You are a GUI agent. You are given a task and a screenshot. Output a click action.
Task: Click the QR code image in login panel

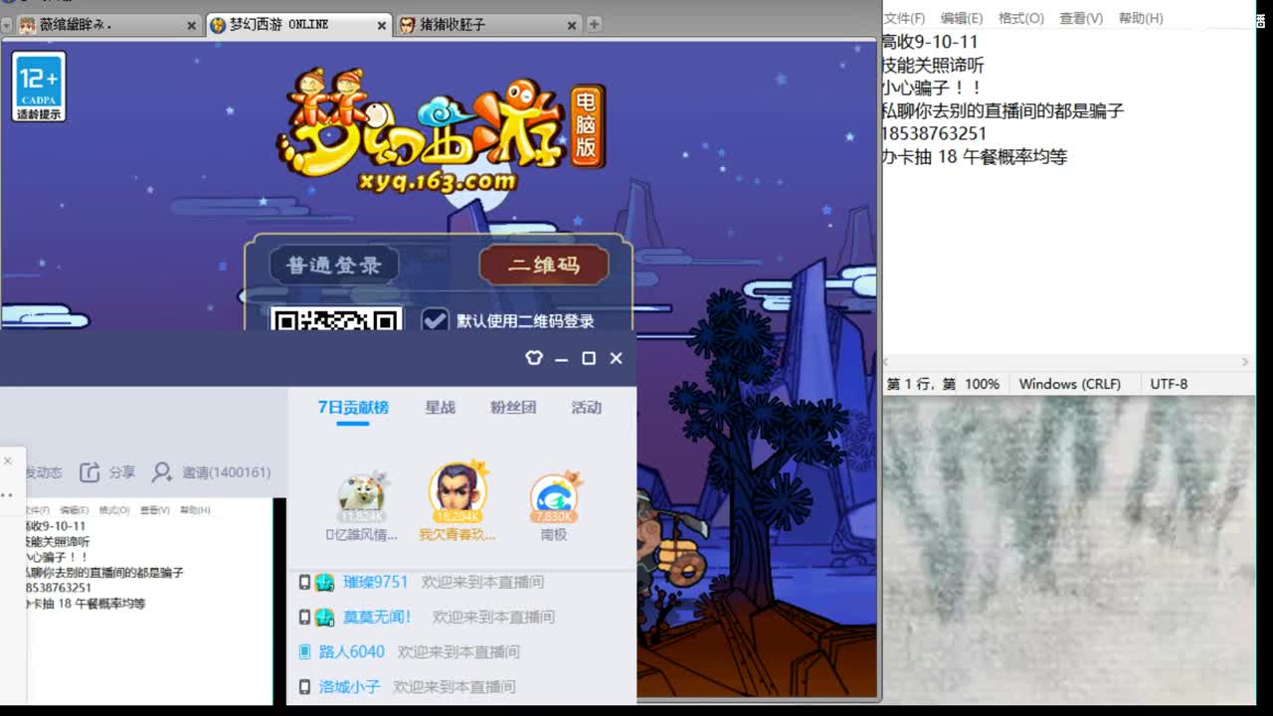[x=336, y=320]
